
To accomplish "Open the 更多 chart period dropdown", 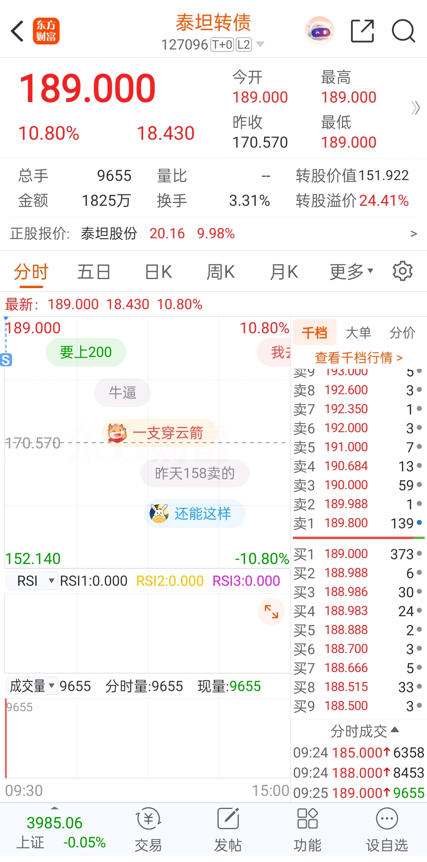I will (351, 272).
